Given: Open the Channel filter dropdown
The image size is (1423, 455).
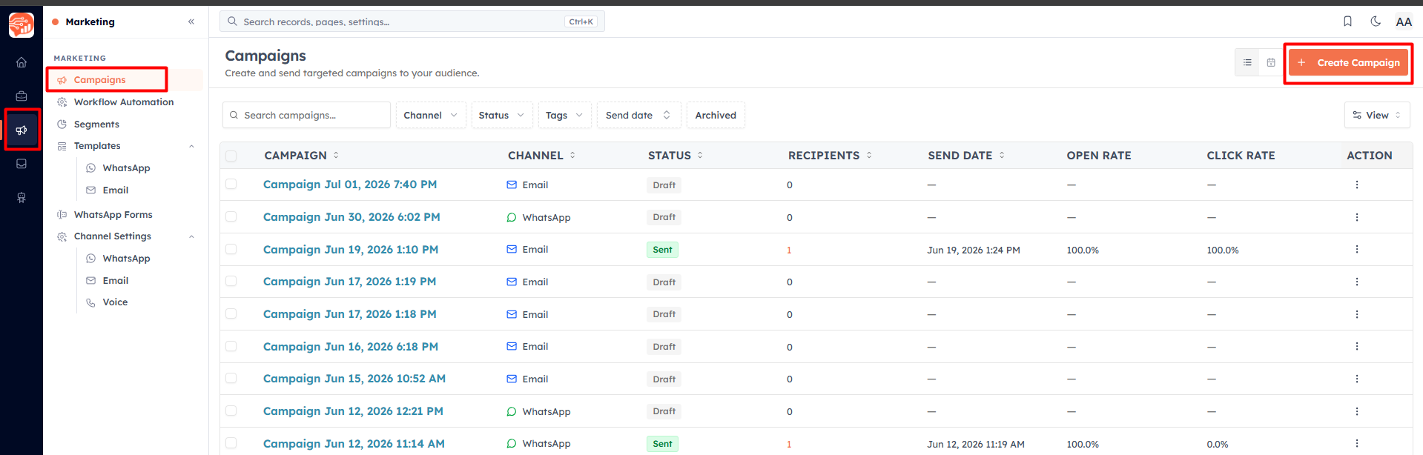Looking at the screenshot, I should click(x=431, y=115).
